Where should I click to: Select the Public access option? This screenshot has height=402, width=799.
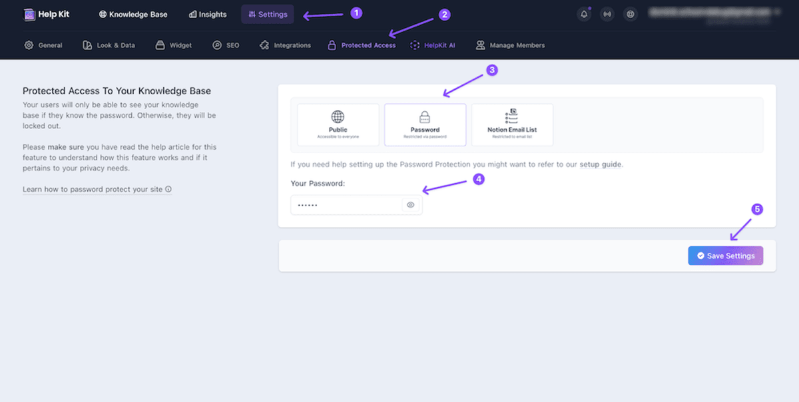338,124
